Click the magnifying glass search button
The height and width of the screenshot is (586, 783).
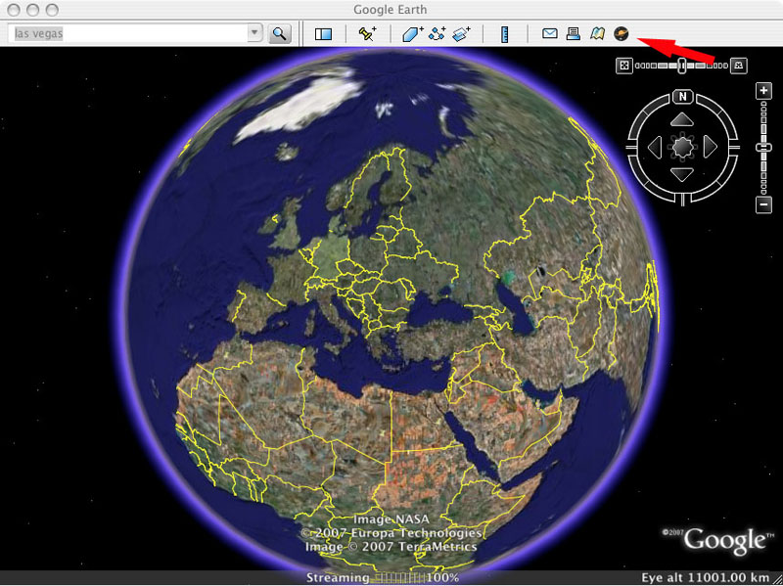(x=280, y=34)
